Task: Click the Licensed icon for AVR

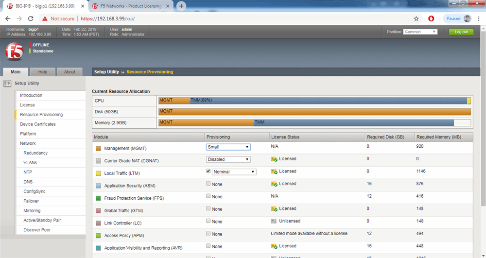Action: 274,246
